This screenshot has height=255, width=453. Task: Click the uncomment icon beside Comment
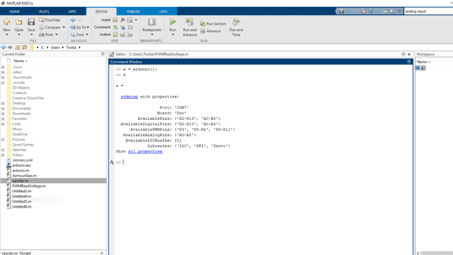123,27
